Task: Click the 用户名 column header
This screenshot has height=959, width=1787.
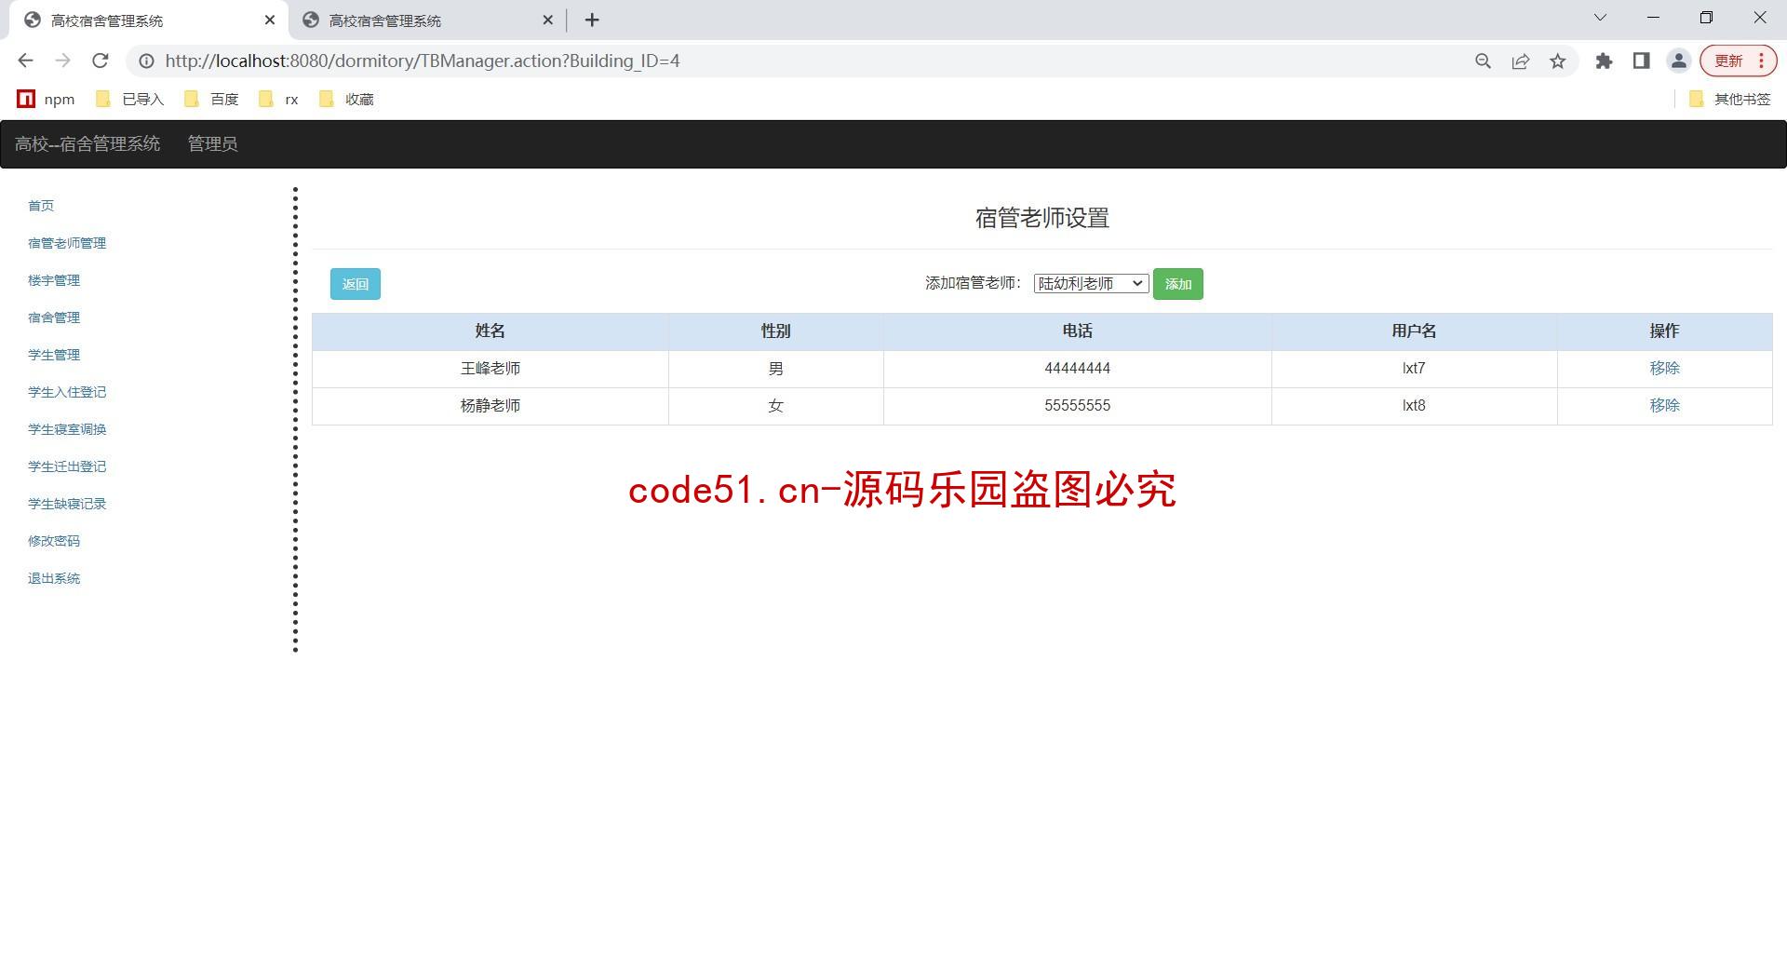Action: (1414, 331)
